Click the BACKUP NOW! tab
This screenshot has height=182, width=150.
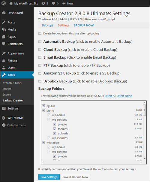pyautogui.click(x=84, y=25)
